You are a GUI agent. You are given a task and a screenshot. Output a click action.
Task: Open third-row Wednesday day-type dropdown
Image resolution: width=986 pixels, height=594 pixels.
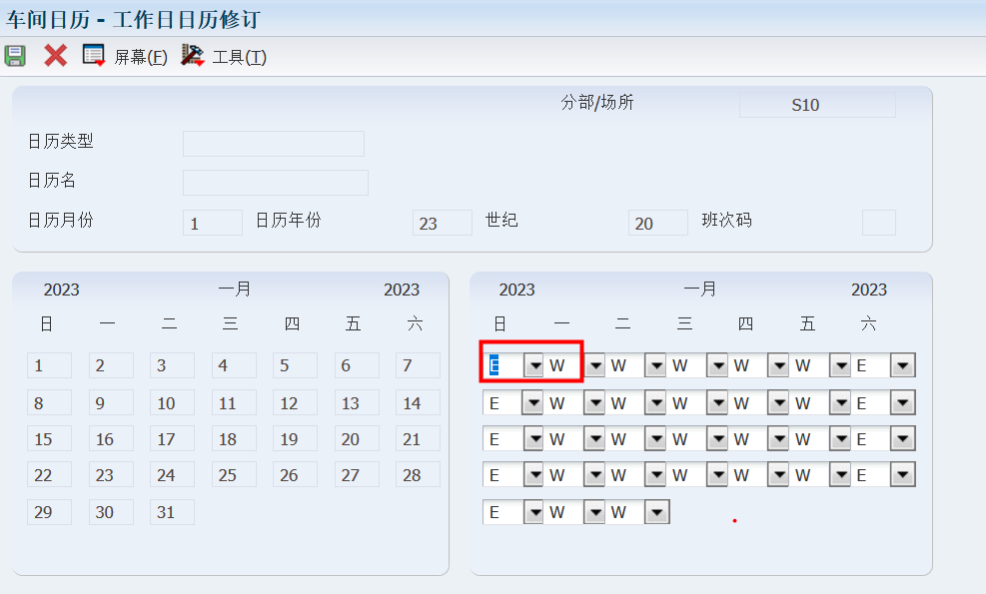(717, 440)
